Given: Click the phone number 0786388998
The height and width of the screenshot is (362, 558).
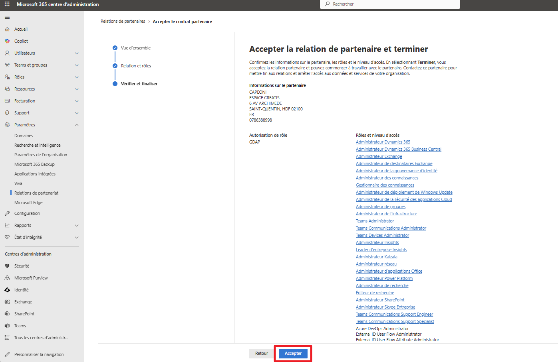Looking at the screenshot, I should (261, 120).
